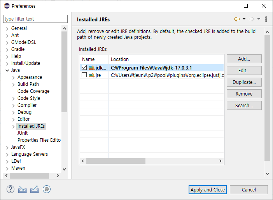Click the Export preferences icon
273x200 pixels.
point(34,190)
